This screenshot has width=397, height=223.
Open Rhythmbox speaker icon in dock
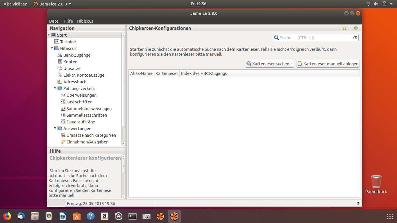49,216
